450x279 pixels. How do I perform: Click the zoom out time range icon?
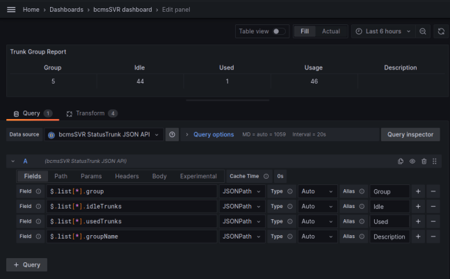[x=422, y=31]
